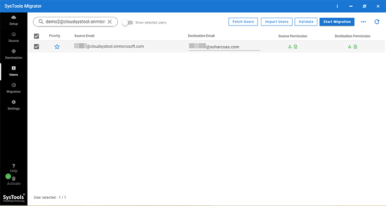Click the search magnifier icon
Viewport: 386px width, 206px height.
(41, 22)
